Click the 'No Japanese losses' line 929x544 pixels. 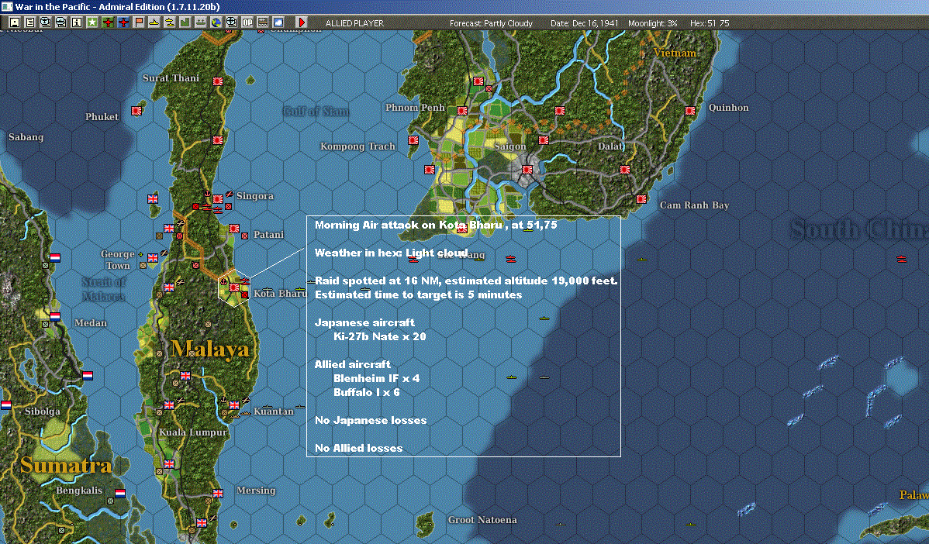(x=371, y=420)
